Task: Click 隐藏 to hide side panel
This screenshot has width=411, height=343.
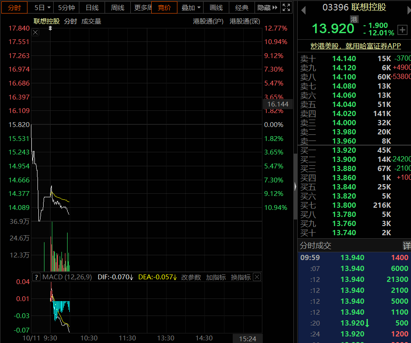Action: click(267, 7)
